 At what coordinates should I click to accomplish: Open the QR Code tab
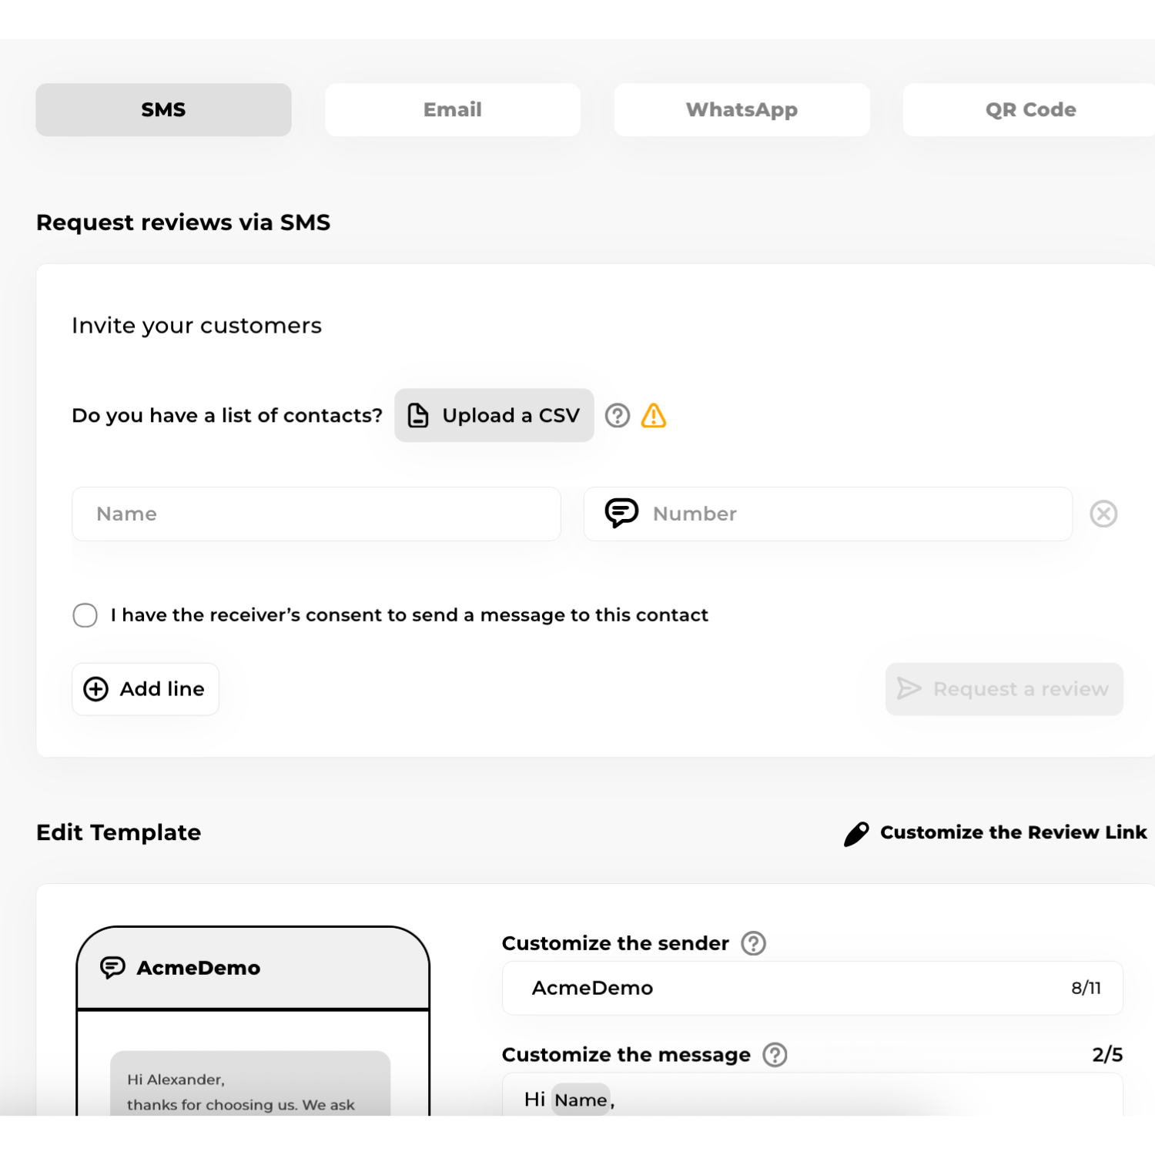click(1029, 110)
